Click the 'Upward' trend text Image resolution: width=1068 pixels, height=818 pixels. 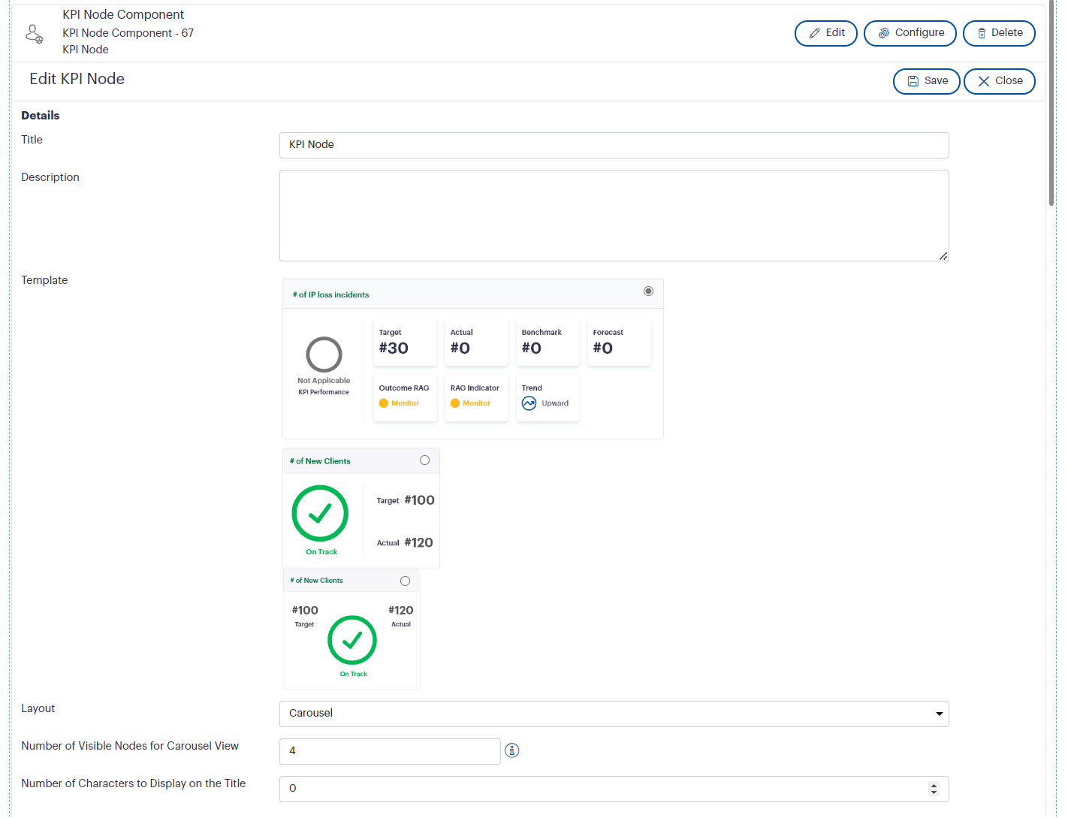coord(555,403)
